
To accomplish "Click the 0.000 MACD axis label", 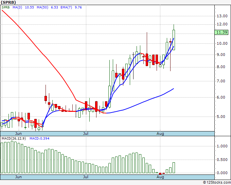I will [x=222, y=173].
